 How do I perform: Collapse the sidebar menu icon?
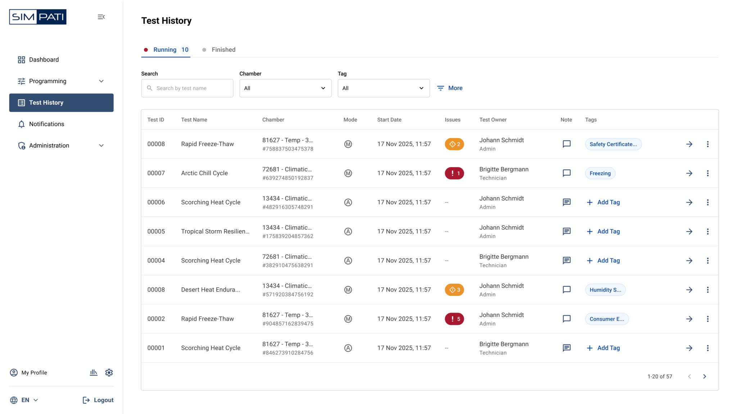click(101, 17)
